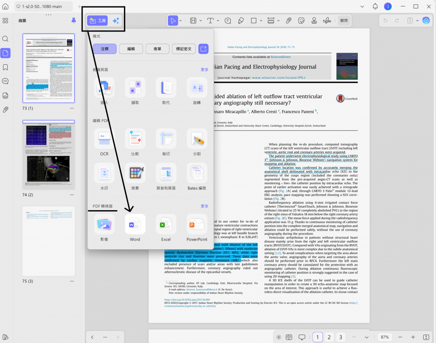Select the rectangle shape tool

point(254,20)
